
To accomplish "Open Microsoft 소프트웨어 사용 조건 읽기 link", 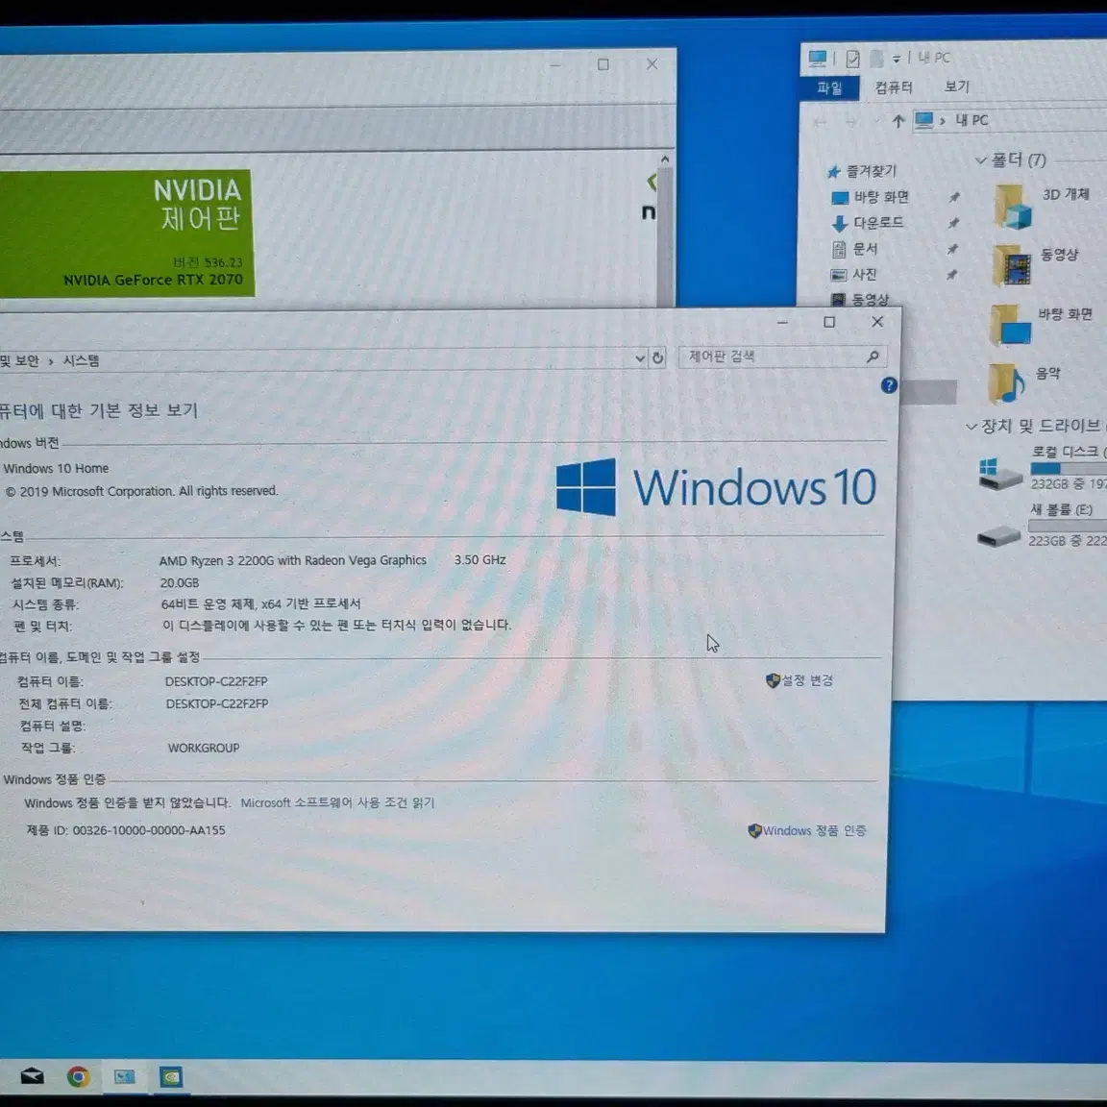I will [337, 802].
